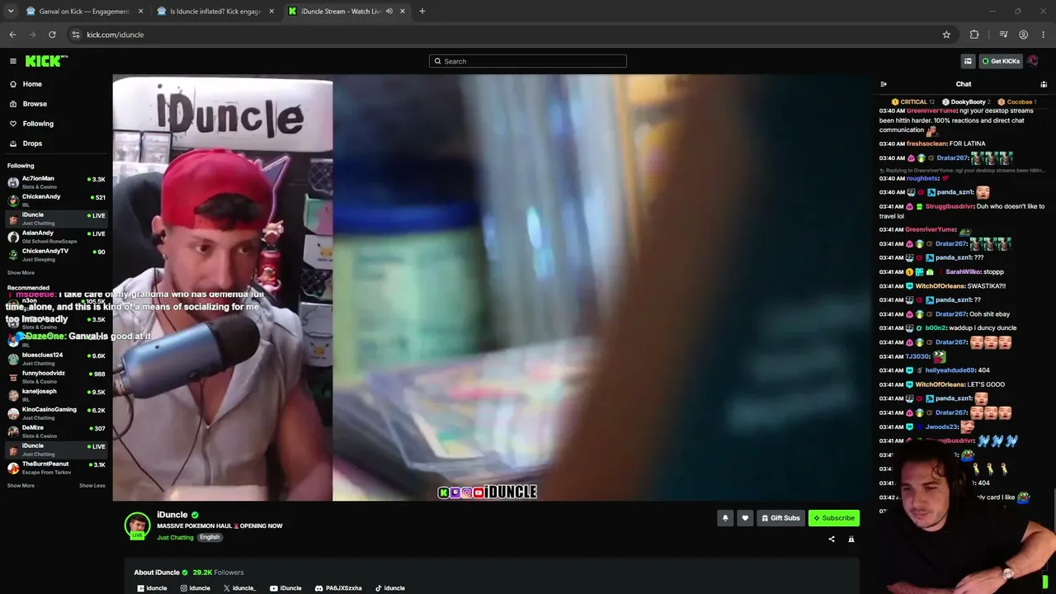Open KinoCasinoGaming recommended channel
Image resolution: width=1056 pixels, height=594 pixels.
tap(56, 413)
